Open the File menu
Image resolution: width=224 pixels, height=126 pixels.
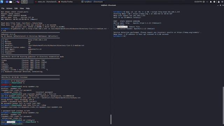(3, 8)
